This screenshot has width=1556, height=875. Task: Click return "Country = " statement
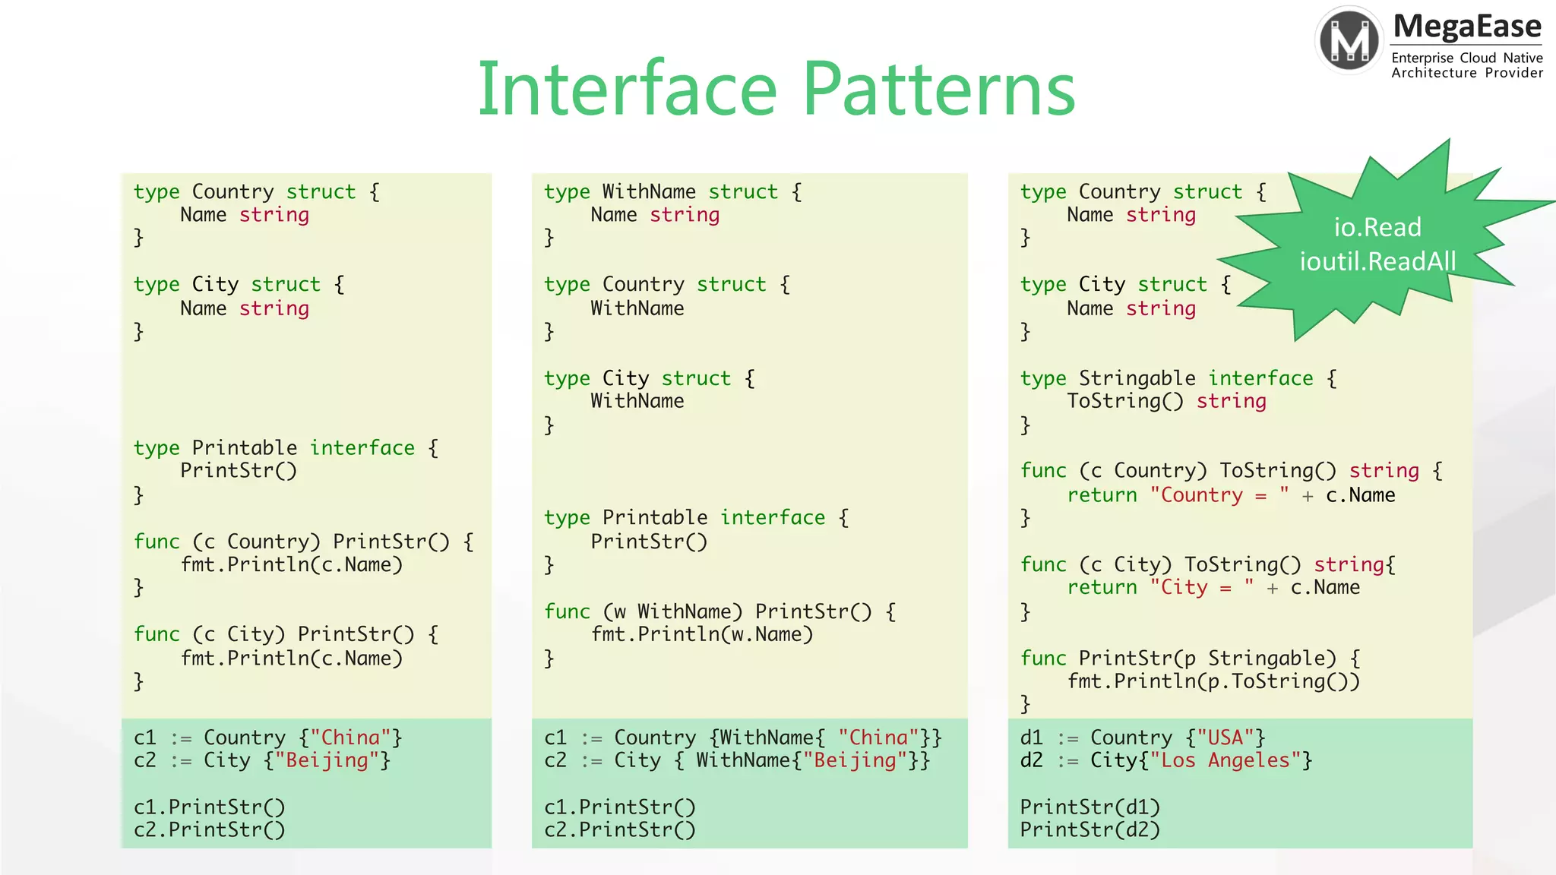[x=1230, y=495]
